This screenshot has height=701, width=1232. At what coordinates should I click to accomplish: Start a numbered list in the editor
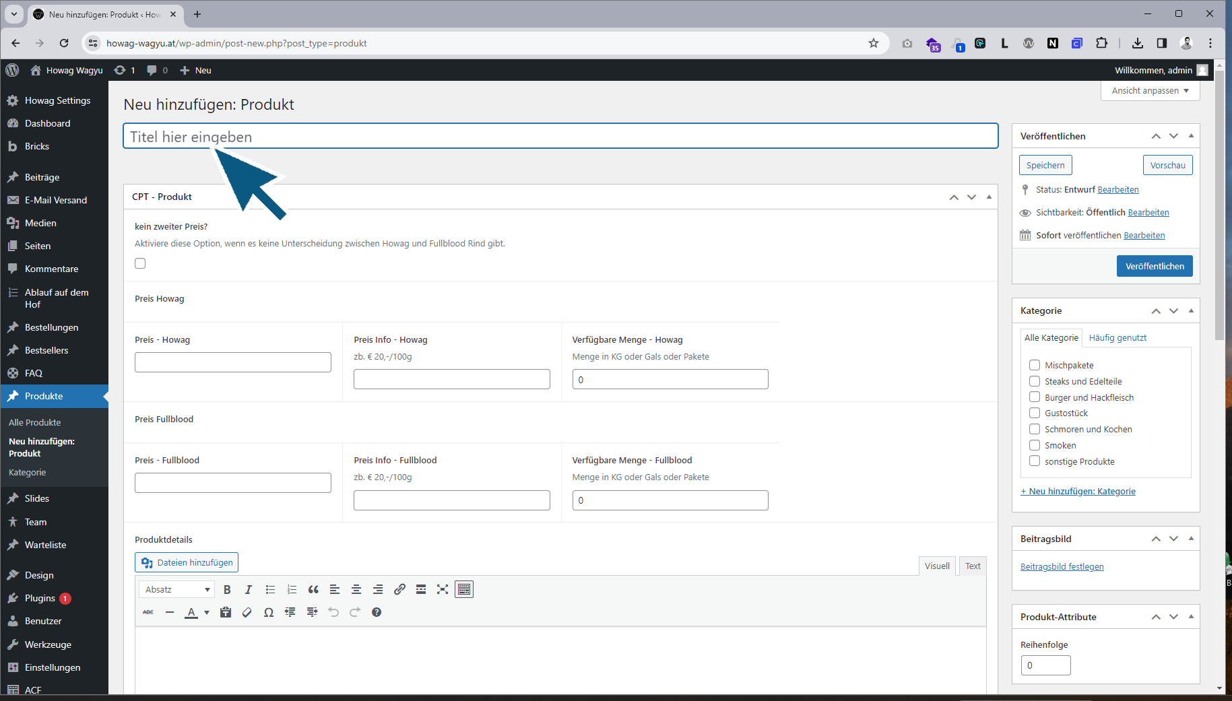292,589
